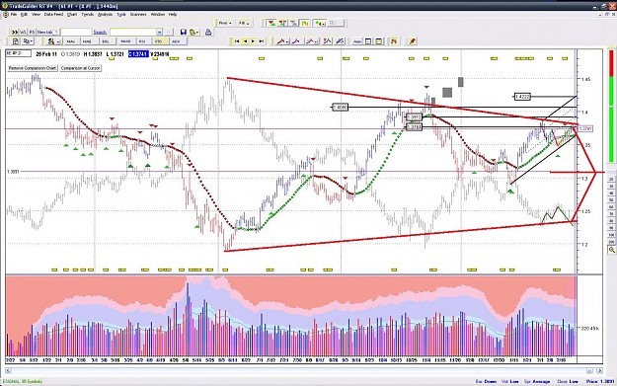Select the blue line eraser tool
Viewport: 617px width, 386px height.
coord(341,40)
